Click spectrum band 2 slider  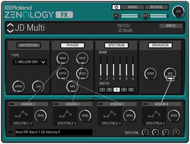[107, 66]
